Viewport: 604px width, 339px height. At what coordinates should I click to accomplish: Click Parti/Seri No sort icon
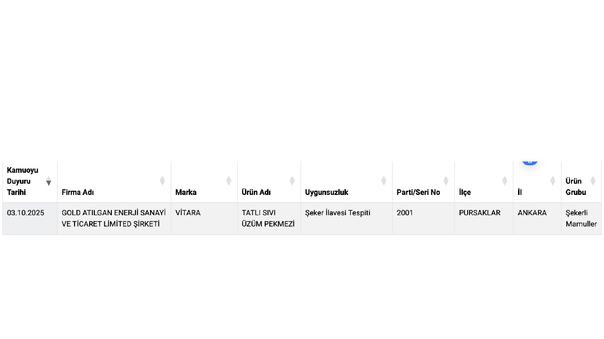446,181
